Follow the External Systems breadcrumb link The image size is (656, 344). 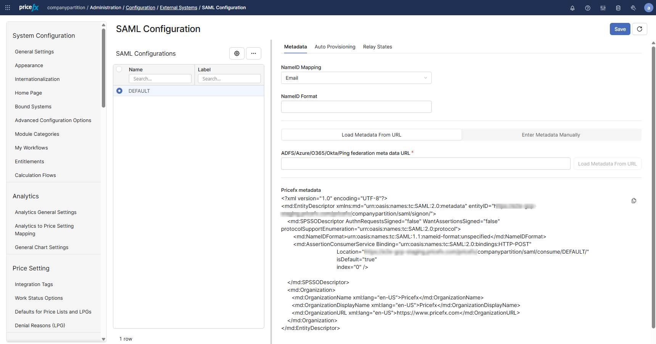point(178,8)
